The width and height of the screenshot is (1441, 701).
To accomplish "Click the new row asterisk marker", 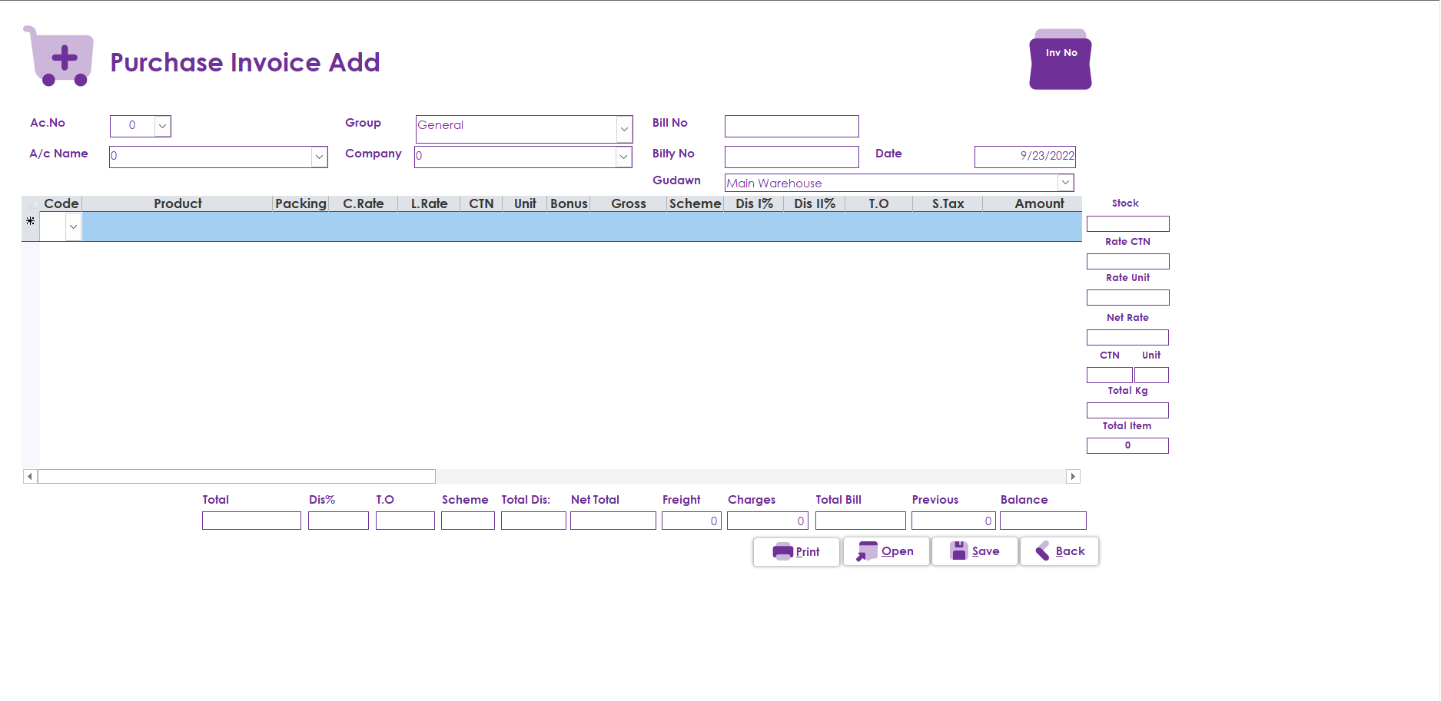I will point(30,221).
